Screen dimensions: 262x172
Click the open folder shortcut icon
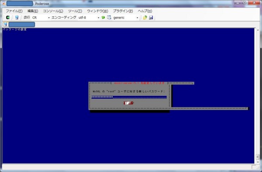(145, 18)
